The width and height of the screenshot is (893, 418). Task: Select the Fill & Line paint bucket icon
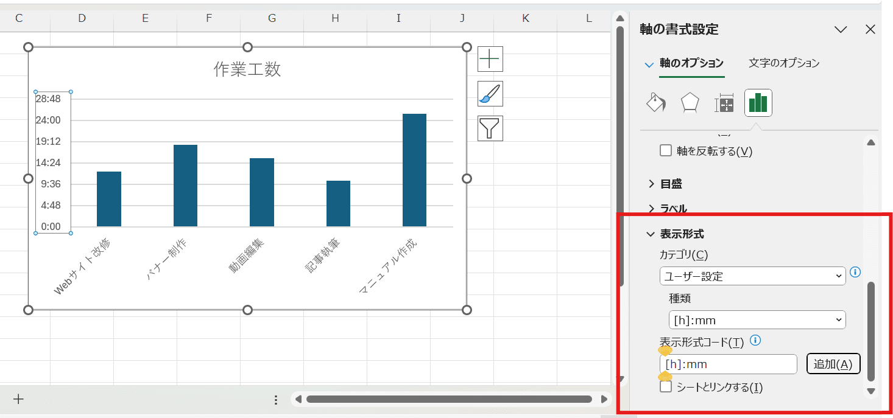click(655, 103)
